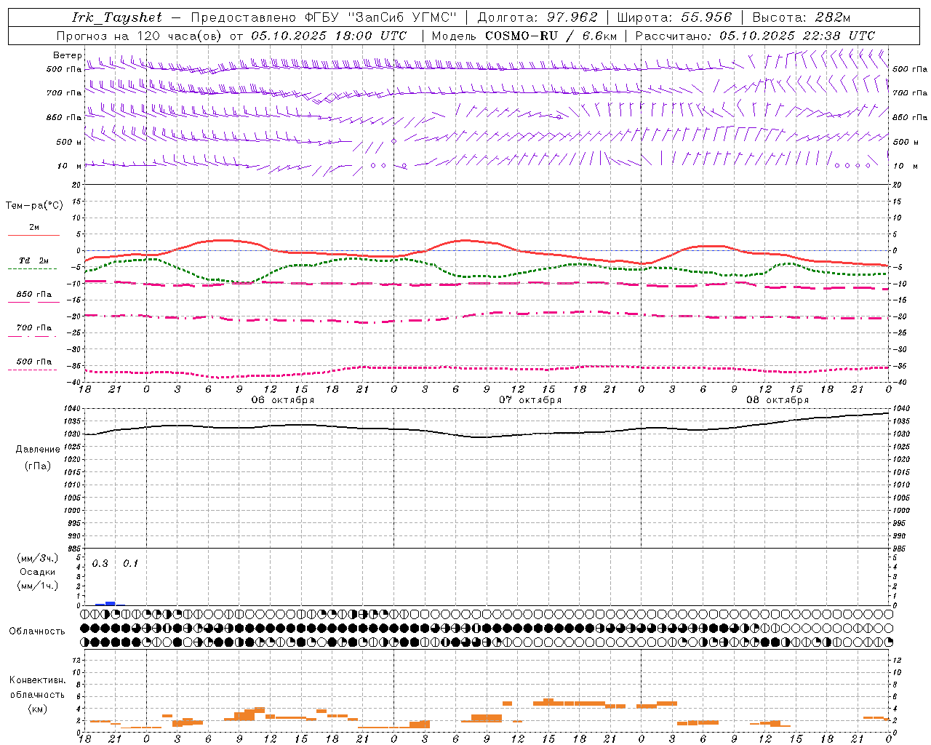931x745 pixels.
Task: Click the Облачность cloud cover label
Action: coord(37,632)
